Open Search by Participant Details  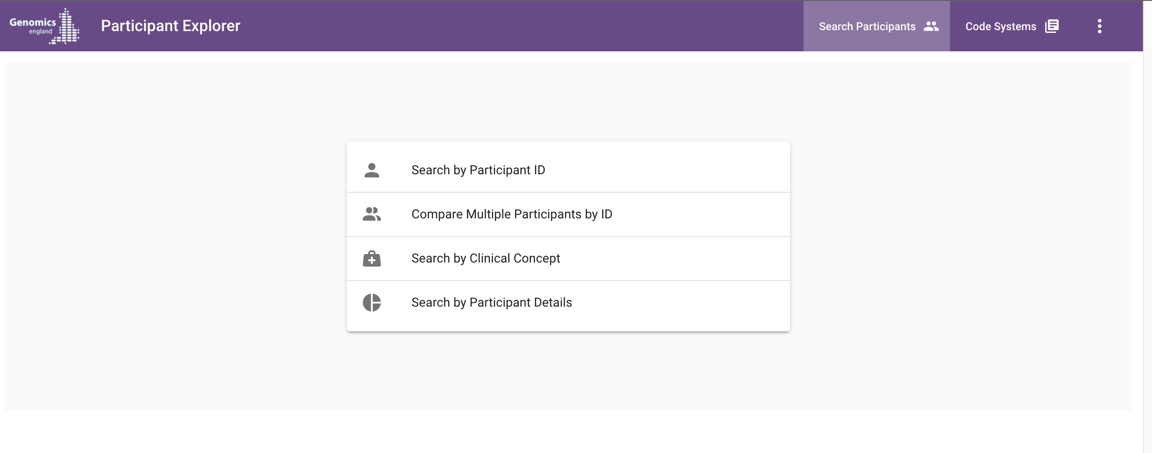492,303
